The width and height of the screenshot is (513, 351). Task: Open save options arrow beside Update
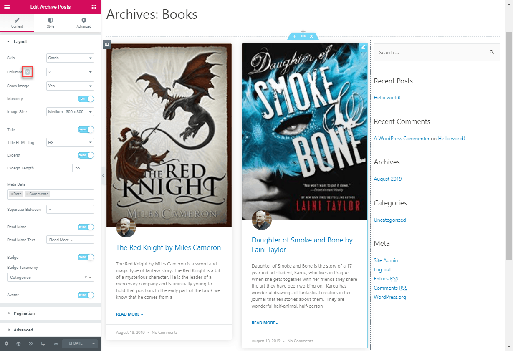(x=94, y=343)
